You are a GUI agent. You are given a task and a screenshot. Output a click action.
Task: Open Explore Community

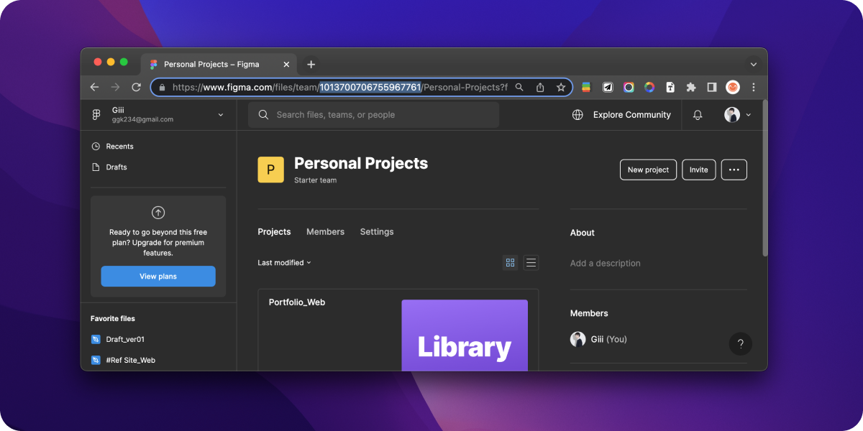(x=632, y=115)
